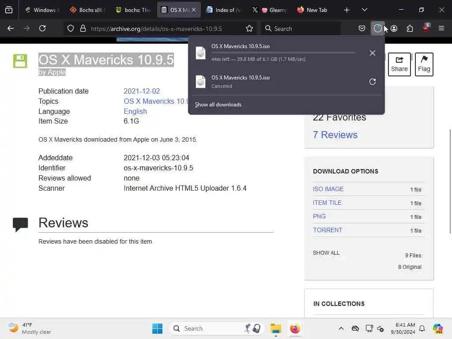Click Show all downloads
Viewport: 452px width, 339px height.
click(218, 105)
